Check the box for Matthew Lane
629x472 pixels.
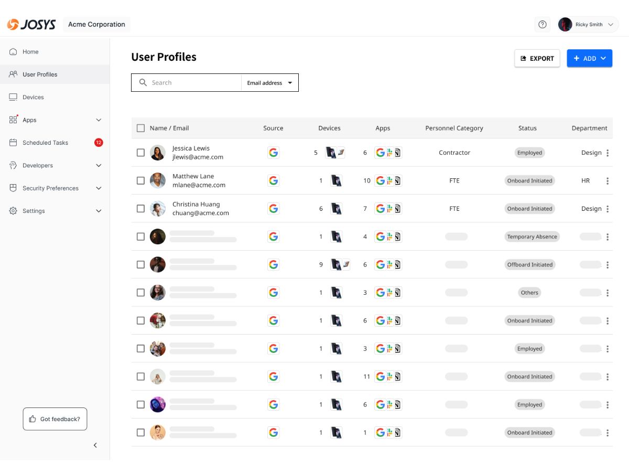click(140, 181)
